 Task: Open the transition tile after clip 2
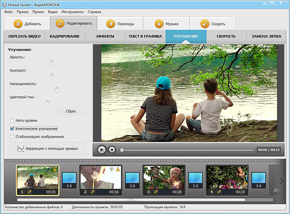(x=132, y=180)
